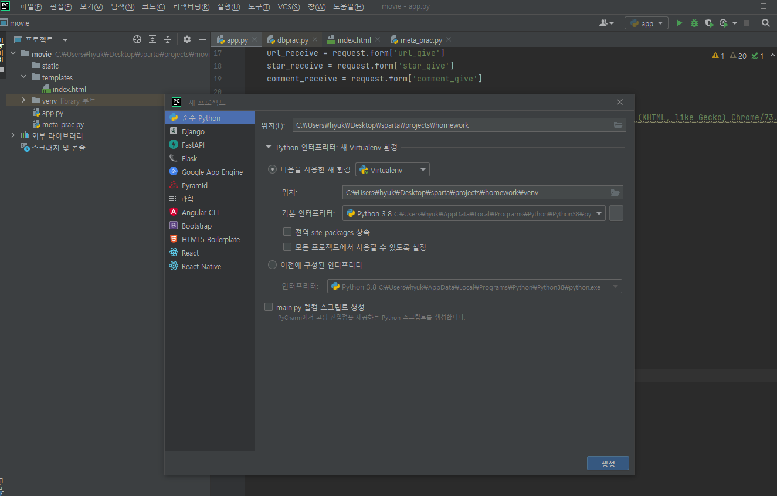
Task: Check 모든 프로젝트에서 사용할 수 있도록 설정
Action: tap(287, 247)
